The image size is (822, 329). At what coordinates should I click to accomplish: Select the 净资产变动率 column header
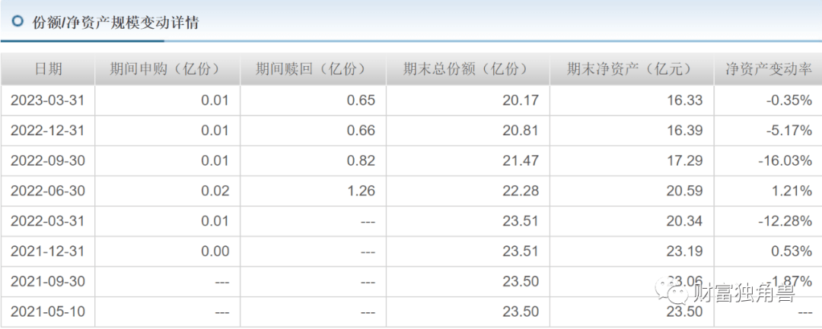[x=767, y=69]
